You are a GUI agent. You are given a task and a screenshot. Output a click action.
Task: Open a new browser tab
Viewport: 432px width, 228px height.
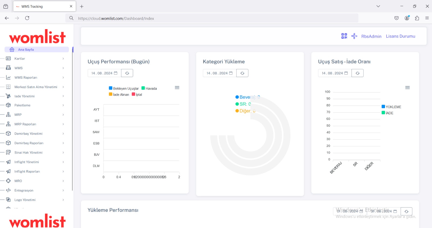point(82,6)
